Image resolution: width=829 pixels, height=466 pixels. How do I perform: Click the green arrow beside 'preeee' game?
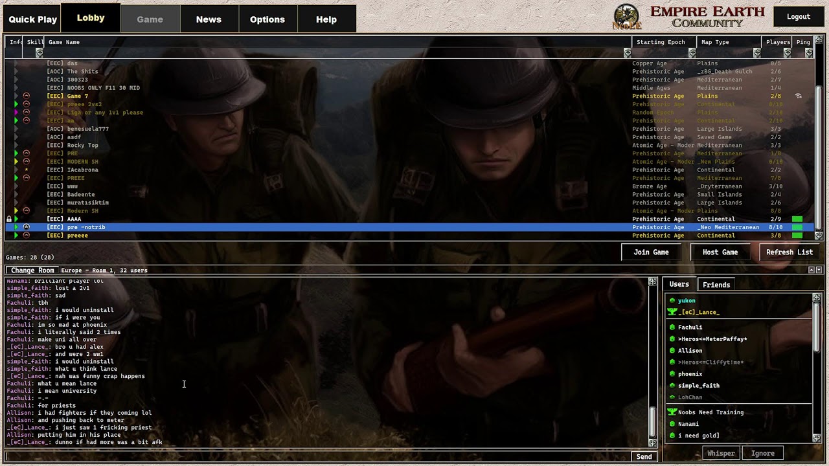click(16, 236)
